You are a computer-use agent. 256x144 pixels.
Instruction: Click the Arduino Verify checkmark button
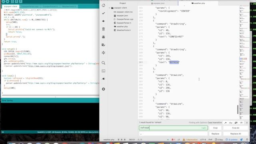click(3, 2)
